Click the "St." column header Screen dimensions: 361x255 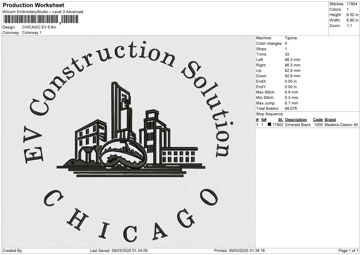click(281, 120)
